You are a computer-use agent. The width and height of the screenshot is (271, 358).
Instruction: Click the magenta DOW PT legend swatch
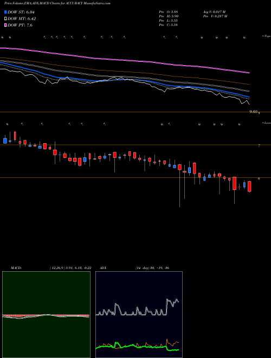click(5, 25)
